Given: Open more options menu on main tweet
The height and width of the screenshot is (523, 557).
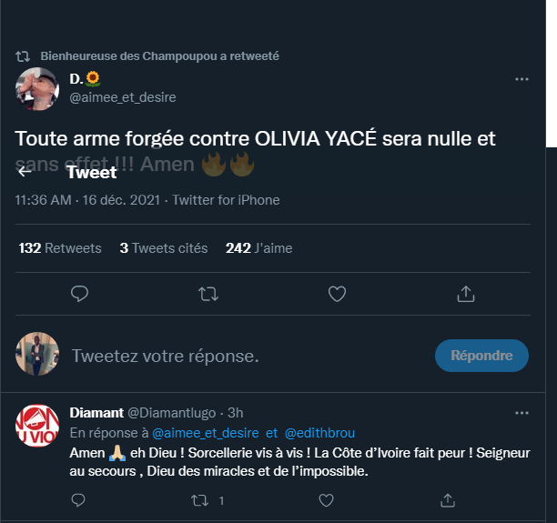Looking at the screenshot, I should point(522,79).
